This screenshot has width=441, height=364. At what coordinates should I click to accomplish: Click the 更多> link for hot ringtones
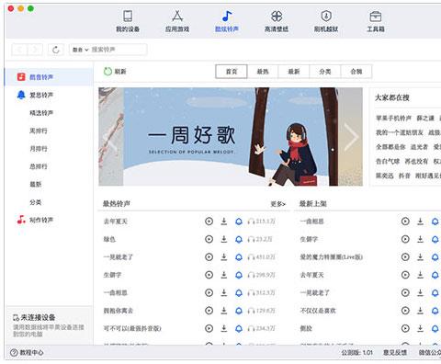click(x=277, y=204)
